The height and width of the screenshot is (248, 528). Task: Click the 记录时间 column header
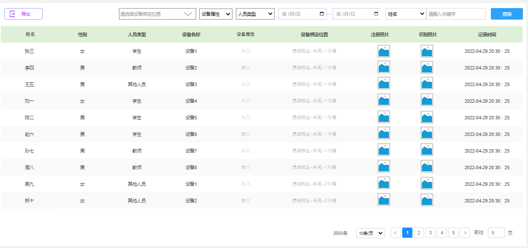point(487,35)
